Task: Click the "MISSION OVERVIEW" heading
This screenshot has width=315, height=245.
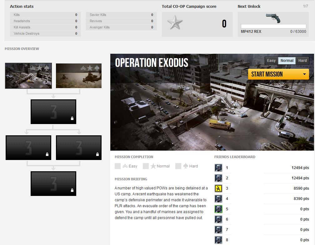Action: tap(22, 49)
